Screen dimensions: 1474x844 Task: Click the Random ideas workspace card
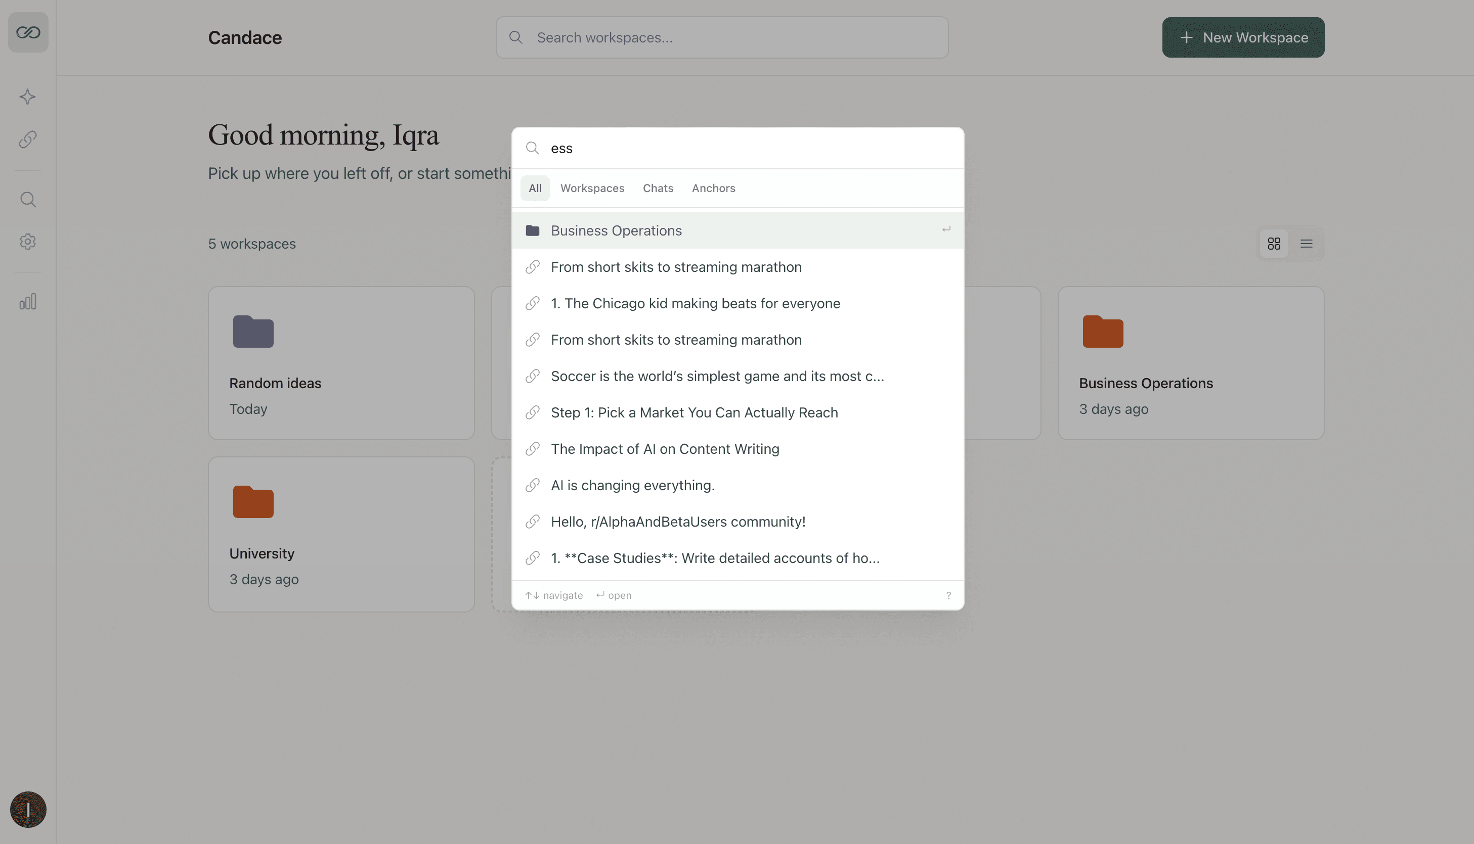(341, 363)
